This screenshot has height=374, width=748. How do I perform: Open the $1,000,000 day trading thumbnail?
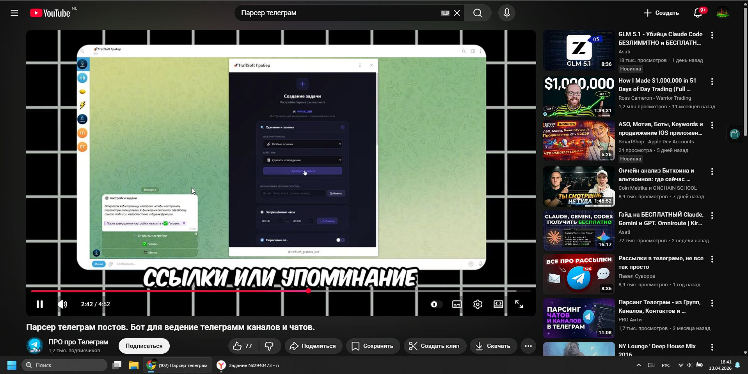point(579,97)
